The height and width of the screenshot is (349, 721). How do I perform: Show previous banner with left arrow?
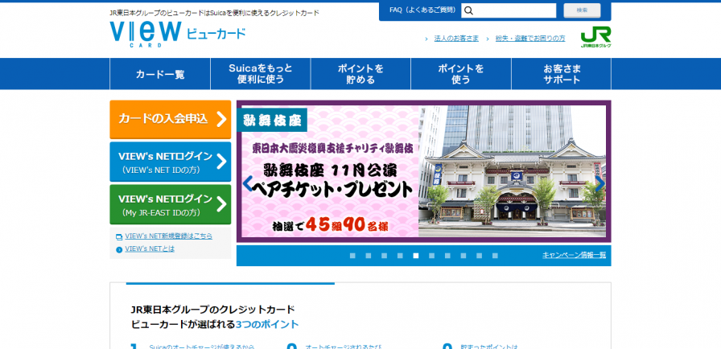click(x=247, y=183)
